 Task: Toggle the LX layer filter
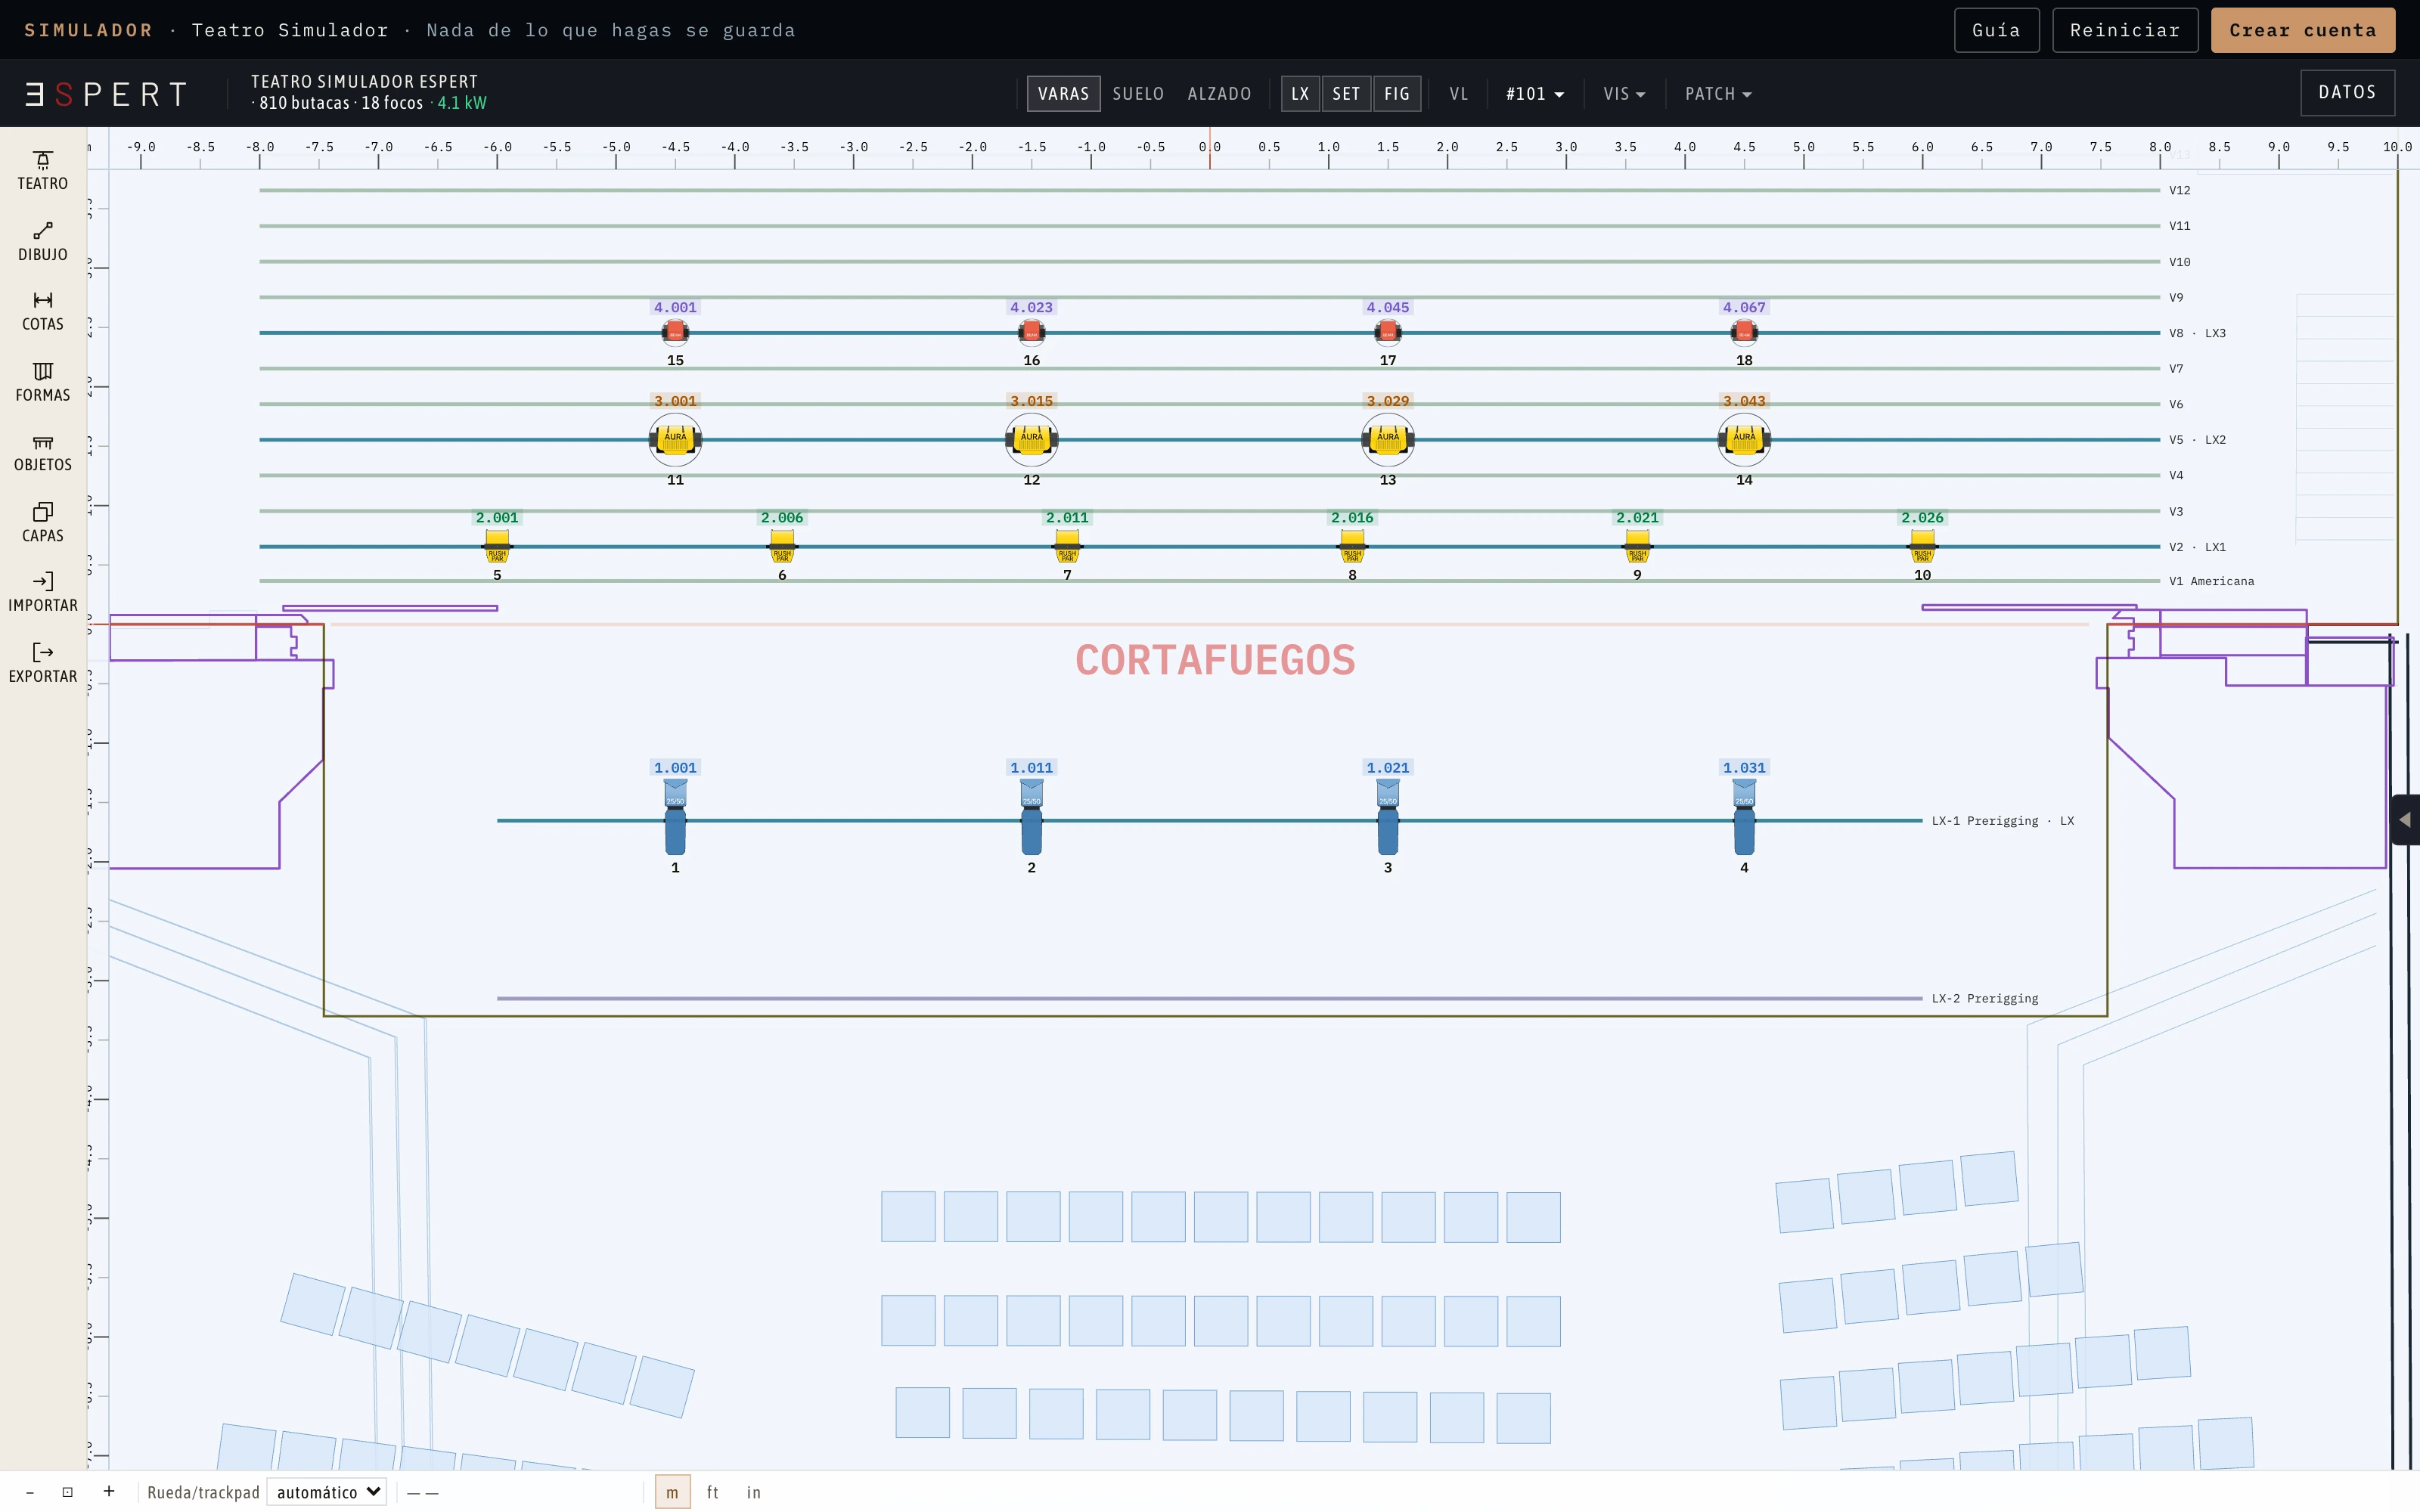tap(1300, 94)
